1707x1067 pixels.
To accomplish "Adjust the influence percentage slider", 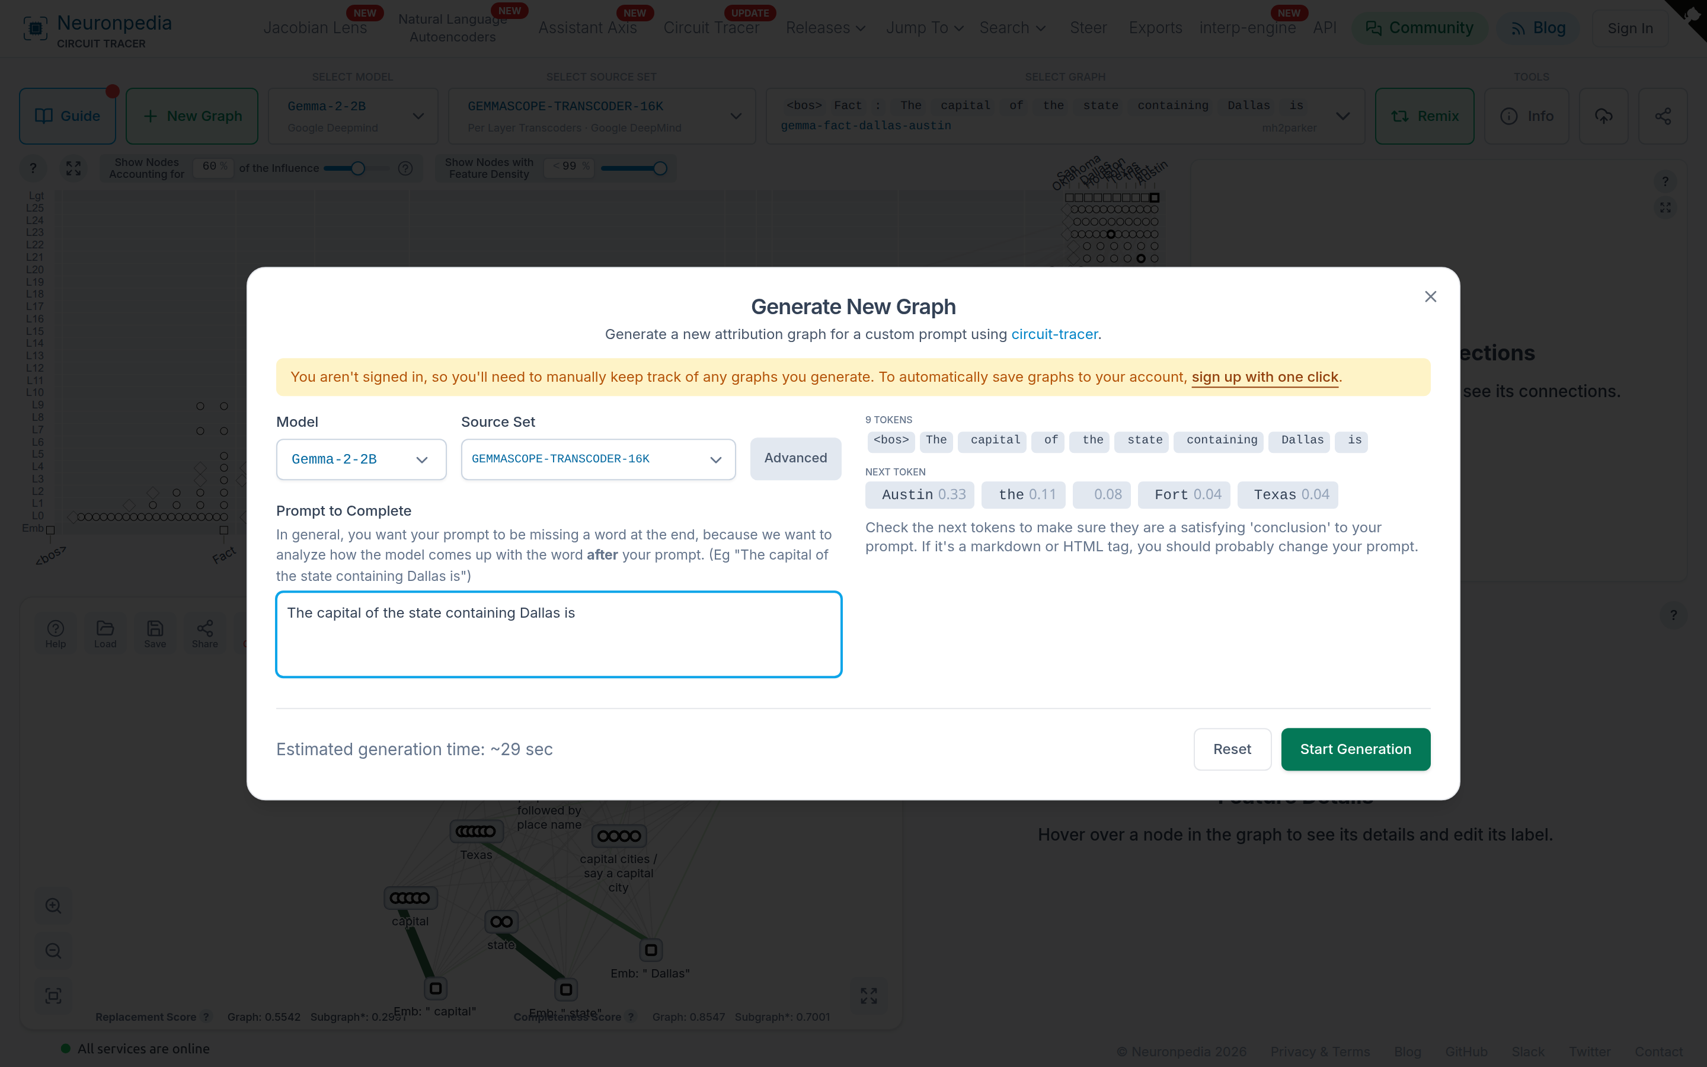I will point(357,168).
